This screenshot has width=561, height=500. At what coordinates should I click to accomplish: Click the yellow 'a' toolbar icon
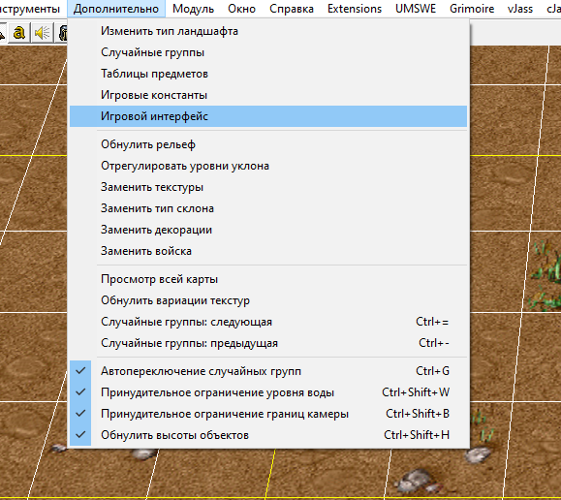pyautogui.click(x=19, y=33)
